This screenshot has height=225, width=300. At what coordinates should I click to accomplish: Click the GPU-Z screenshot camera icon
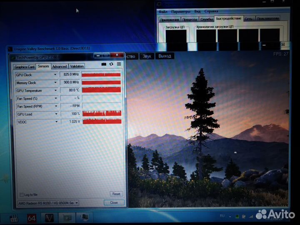point(104,64)
